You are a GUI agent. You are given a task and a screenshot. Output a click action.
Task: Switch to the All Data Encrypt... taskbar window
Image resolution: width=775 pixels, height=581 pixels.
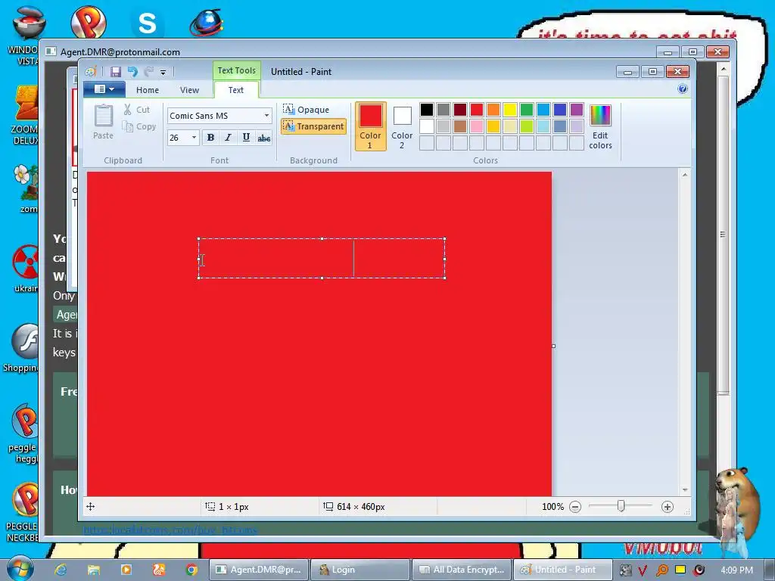click(x=462, y=570)
